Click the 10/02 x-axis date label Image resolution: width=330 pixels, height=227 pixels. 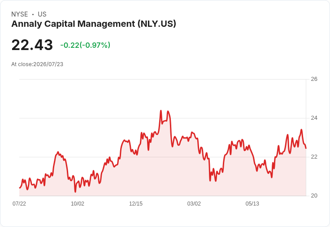point(78,204)
